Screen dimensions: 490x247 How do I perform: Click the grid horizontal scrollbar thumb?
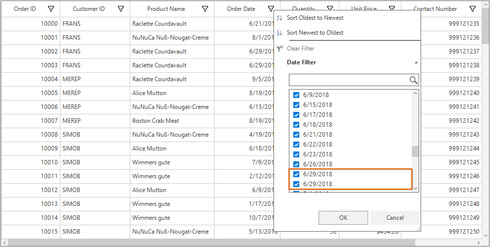[212, 243]
